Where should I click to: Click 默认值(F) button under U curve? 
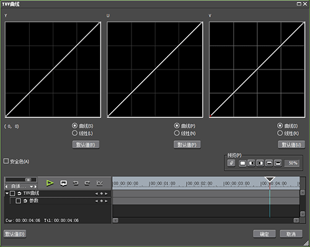click(187, 145)
